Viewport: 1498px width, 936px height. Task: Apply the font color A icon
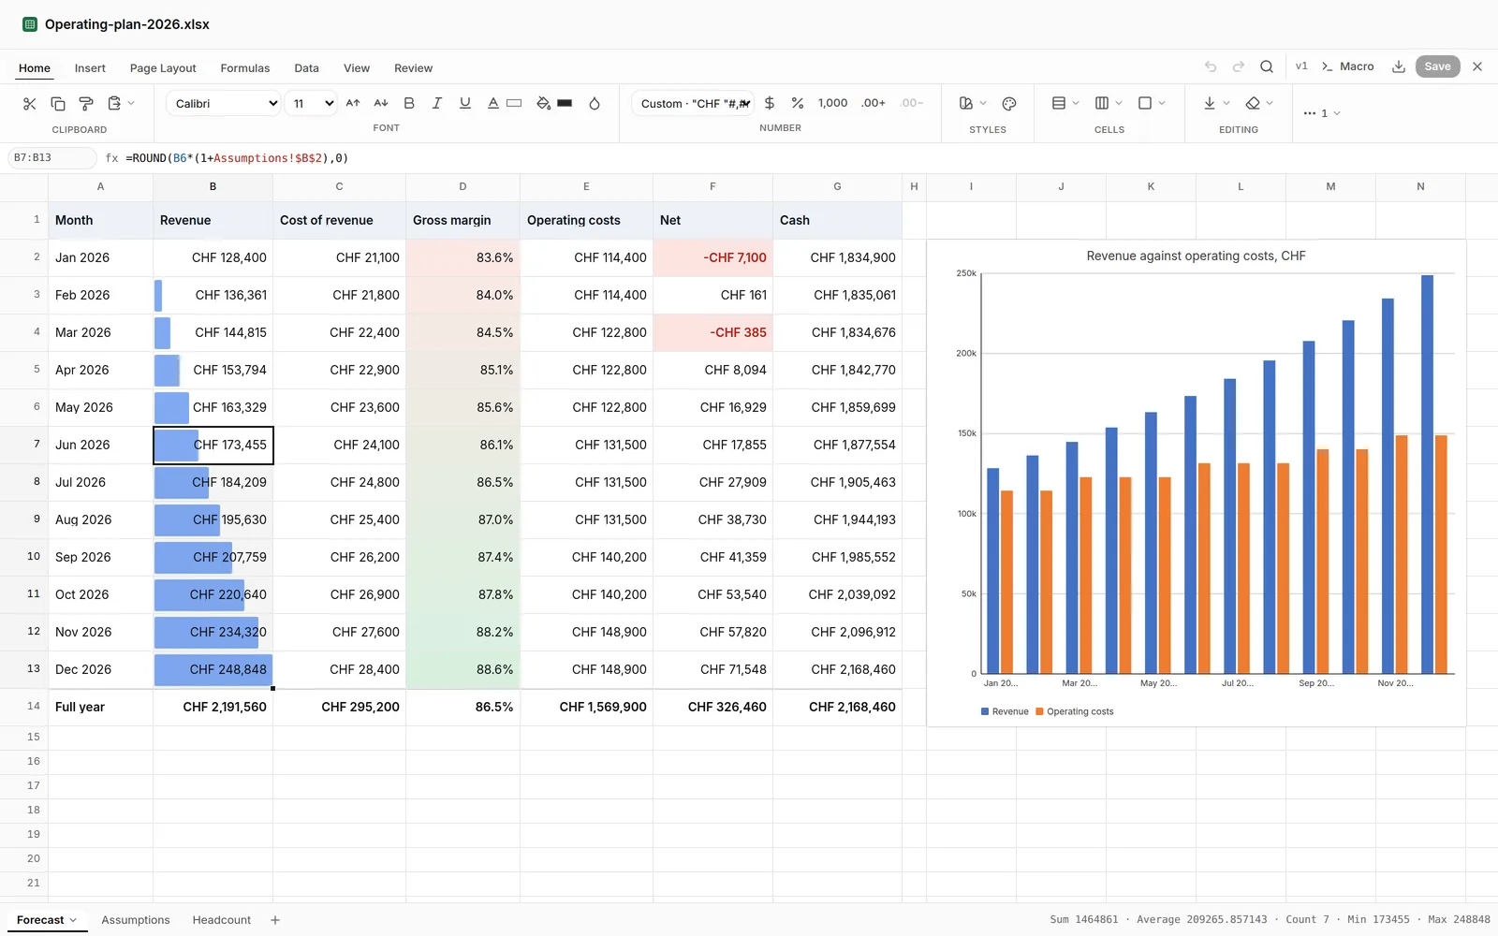click(x=493, y=104)
